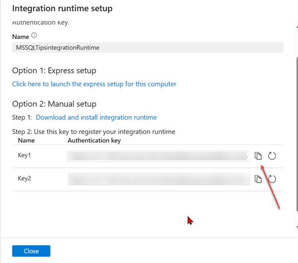
Task: Regenerate the Key2 authentication key
Action: click(x=272, y=179)
